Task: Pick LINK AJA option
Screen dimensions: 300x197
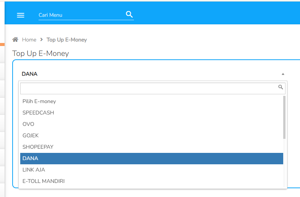Action: tap(152, 170)
